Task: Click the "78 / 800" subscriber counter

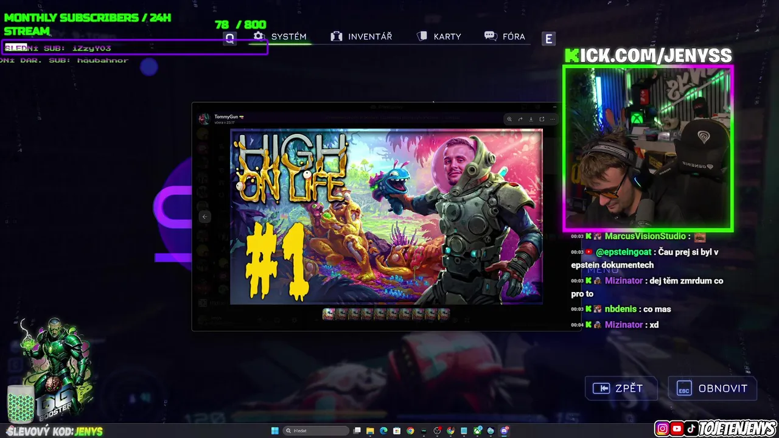Action: click(x=240, y=24)
